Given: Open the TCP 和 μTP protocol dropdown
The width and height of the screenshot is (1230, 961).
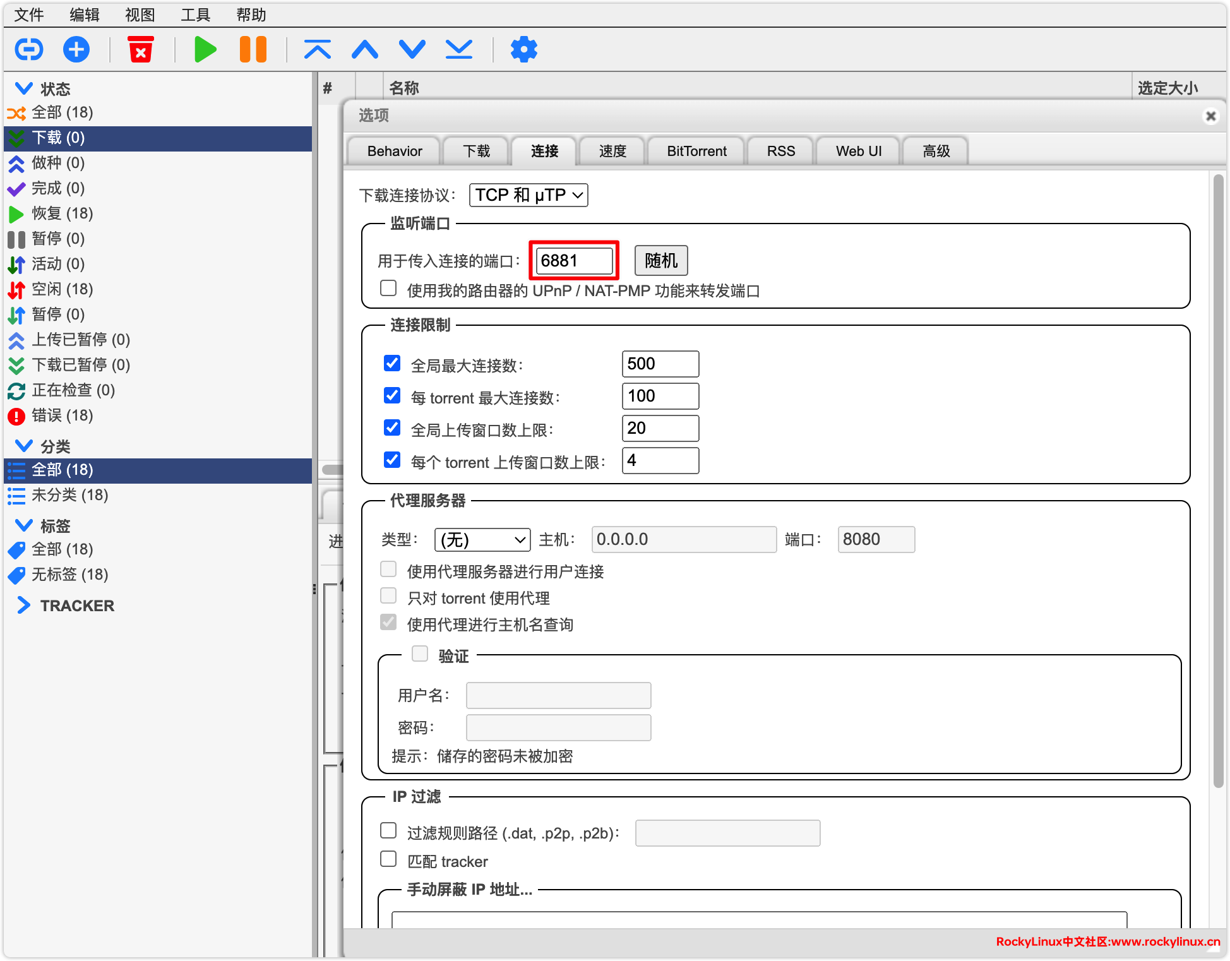Looking at the screenshot, I should click(528, 195).
